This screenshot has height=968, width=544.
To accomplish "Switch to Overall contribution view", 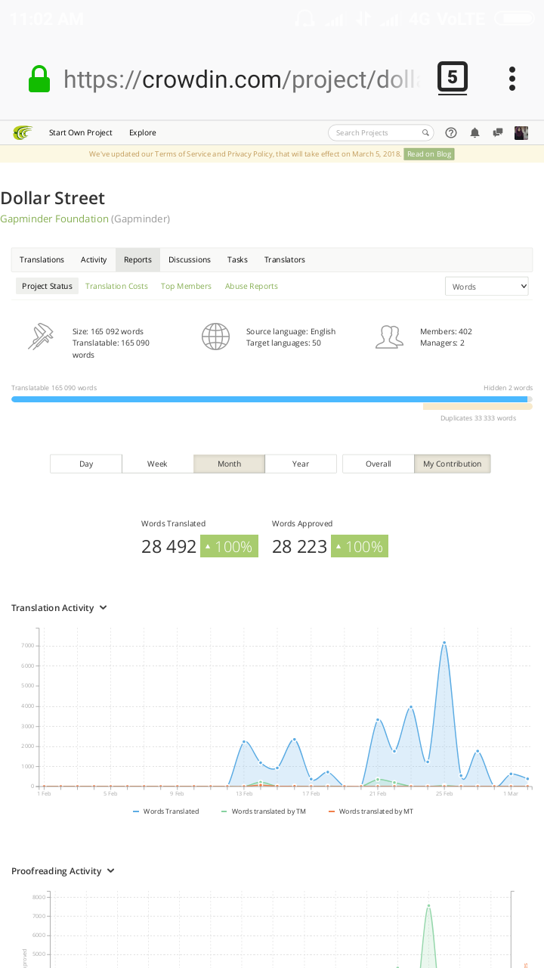I will click(x=379, y=464).
